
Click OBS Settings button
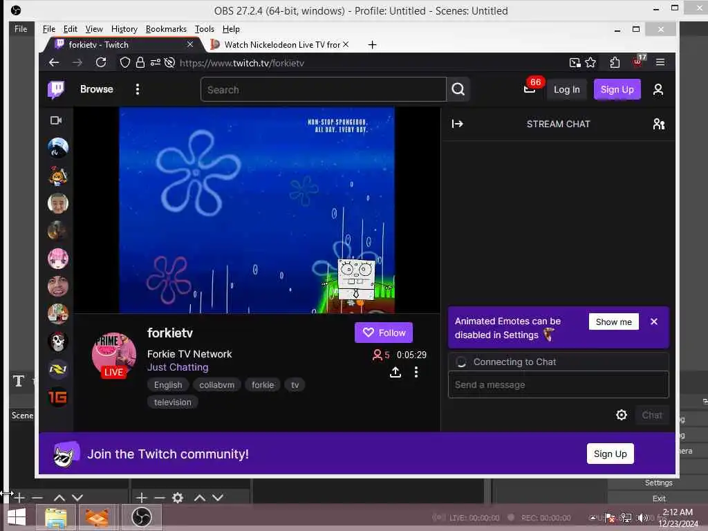[x=659, y=483]
